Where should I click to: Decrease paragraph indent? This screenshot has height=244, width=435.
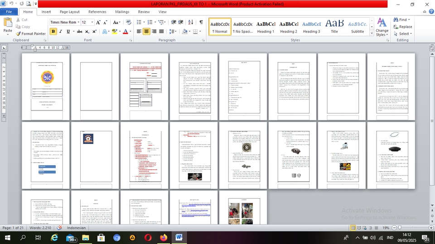tap(174, 22)
